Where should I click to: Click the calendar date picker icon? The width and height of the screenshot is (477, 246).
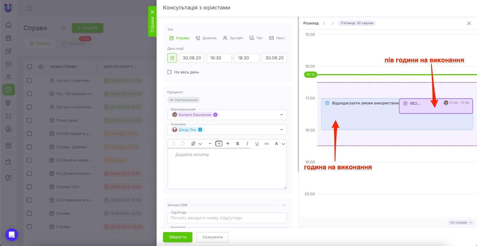point(172,58)
